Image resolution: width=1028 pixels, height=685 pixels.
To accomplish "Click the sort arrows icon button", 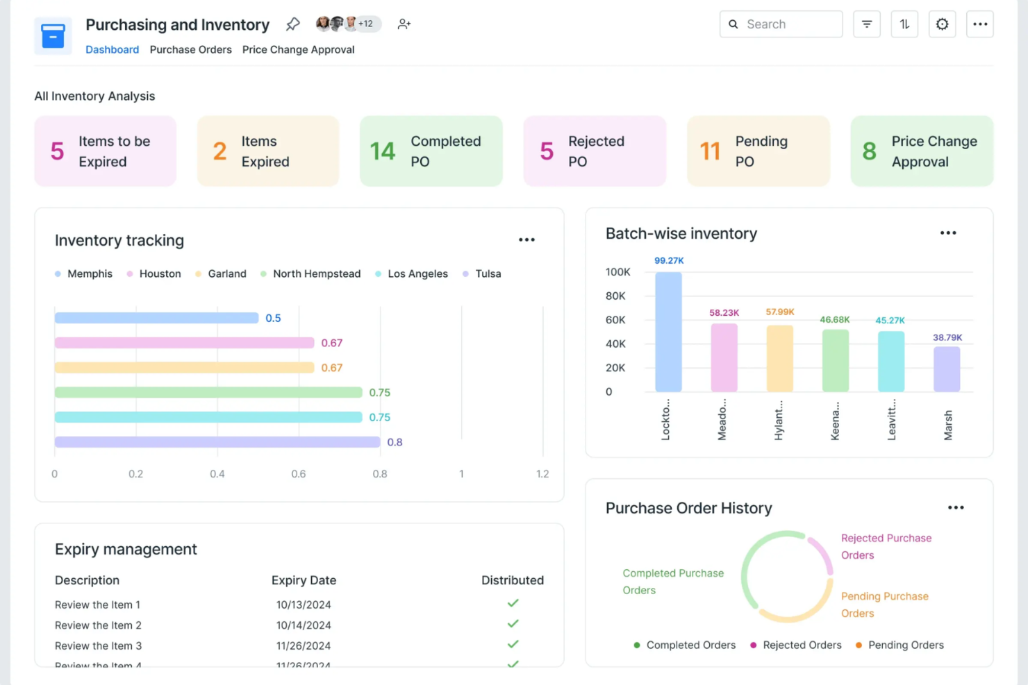I will click(904, 24).
